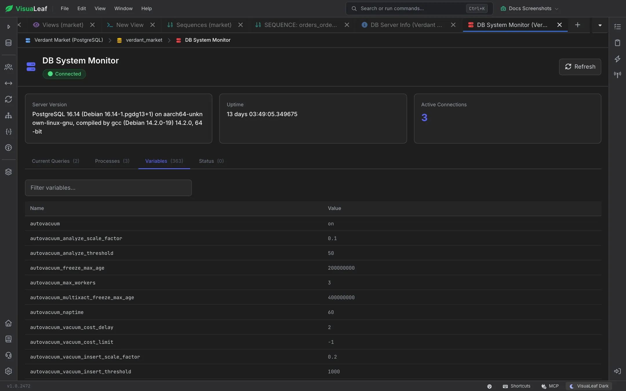Switch to the Views (market) tab

pos(63,25)
